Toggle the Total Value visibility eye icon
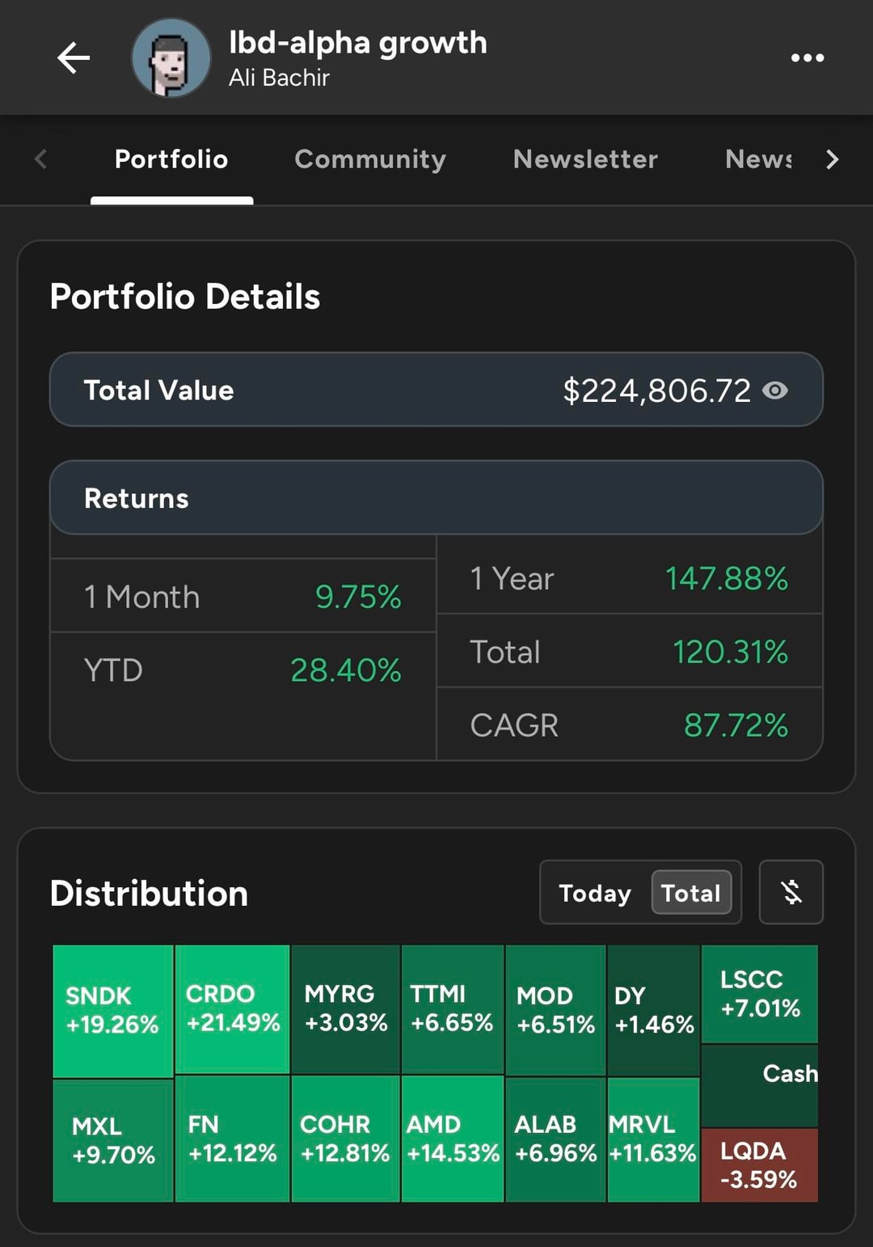 775,391
